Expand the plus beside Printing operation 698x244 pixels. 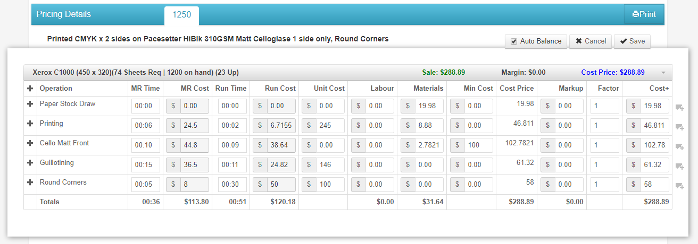coord(30,124)
